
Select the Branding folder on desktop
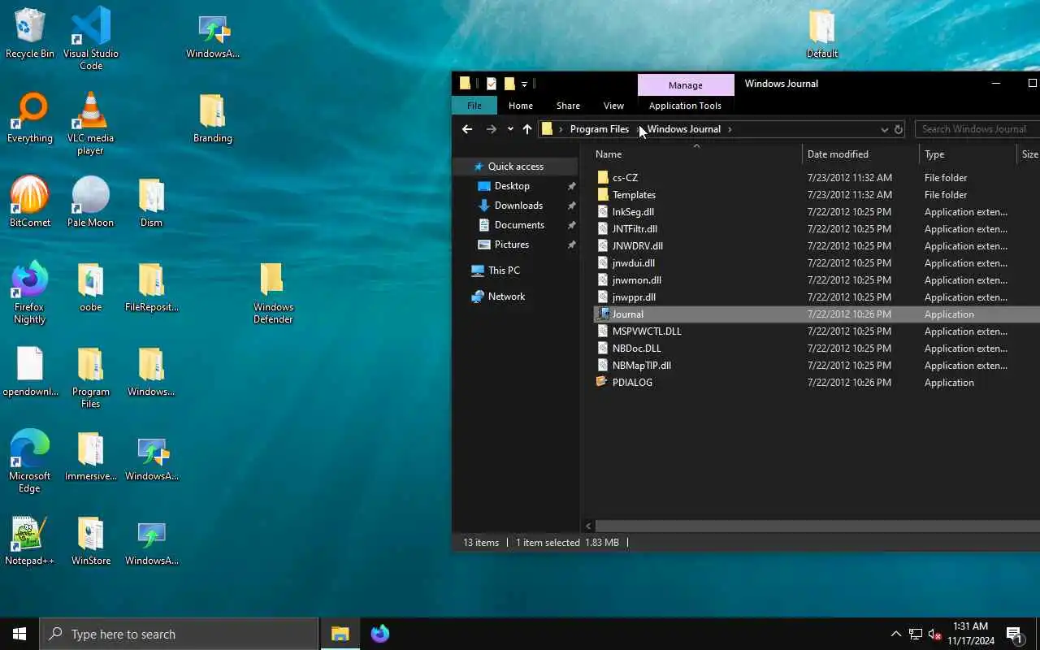tap(213, 118)
